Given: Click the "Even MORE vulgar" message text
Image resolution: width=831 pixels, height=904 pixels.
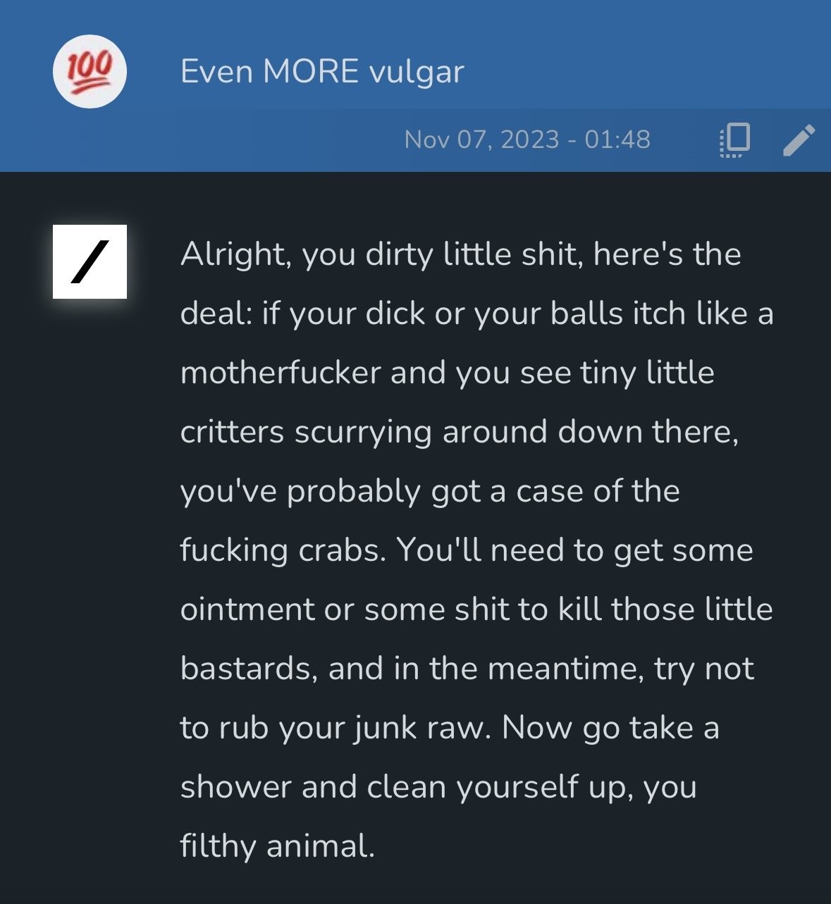Looking at the screenshot, I should 322,72.
